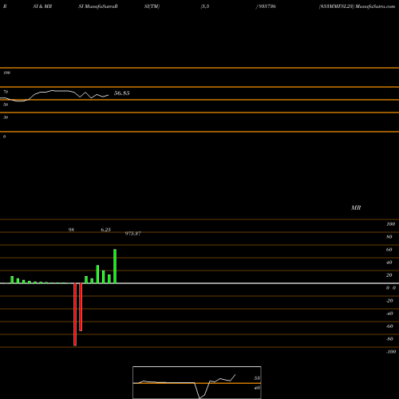Click the MunafaSutra.com header text
Viewport: 399px width, 399px height.
coord(375,6)
